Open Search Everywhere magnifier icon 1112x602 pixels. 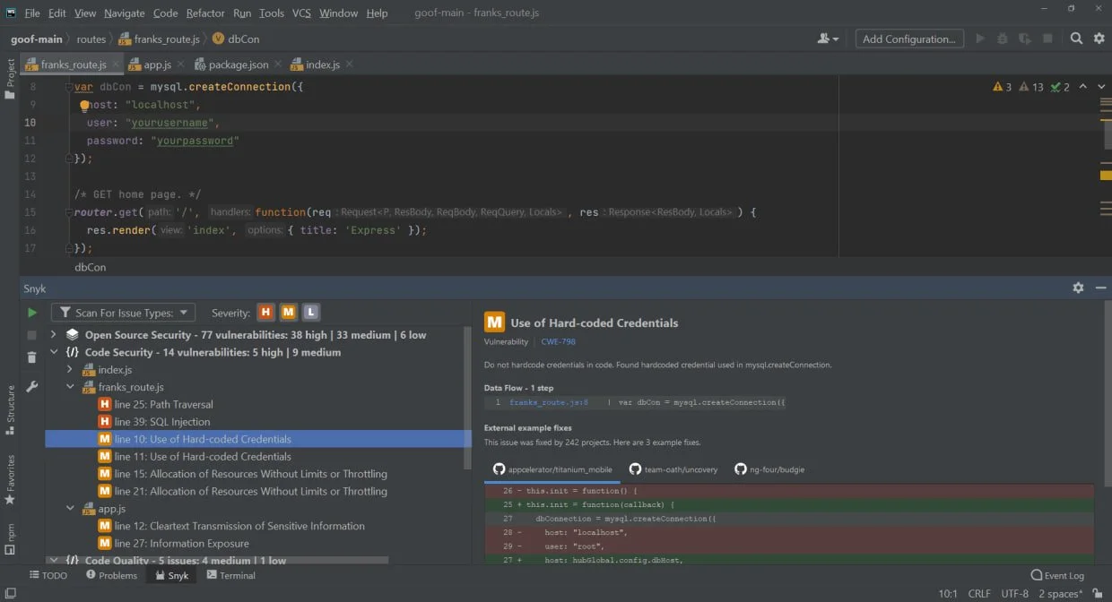click(1077, 39)
